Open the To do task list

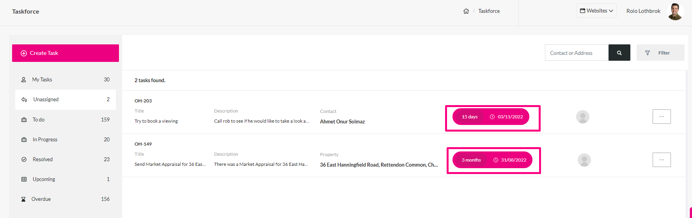click(x=66, y=120)
